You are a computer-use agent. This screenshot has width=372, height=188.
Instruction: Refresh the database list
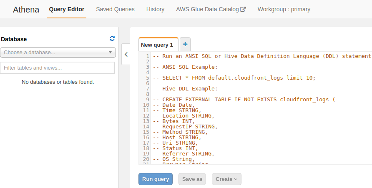point(112,39)
